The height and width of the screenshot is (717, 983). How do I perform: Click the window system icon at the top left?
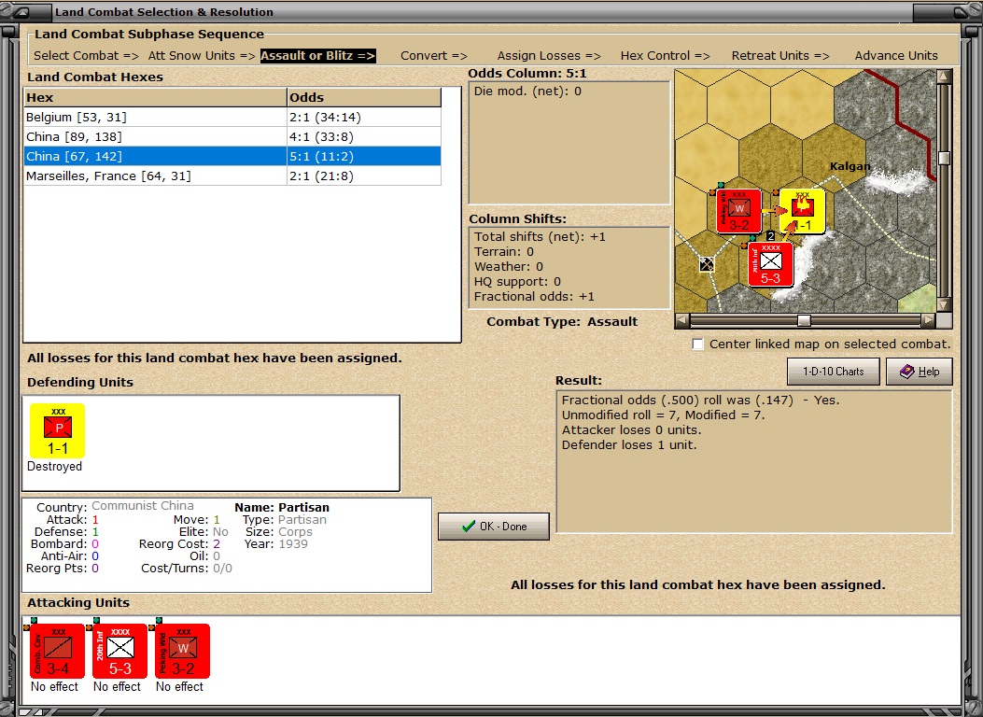click(x=21, y=12)
